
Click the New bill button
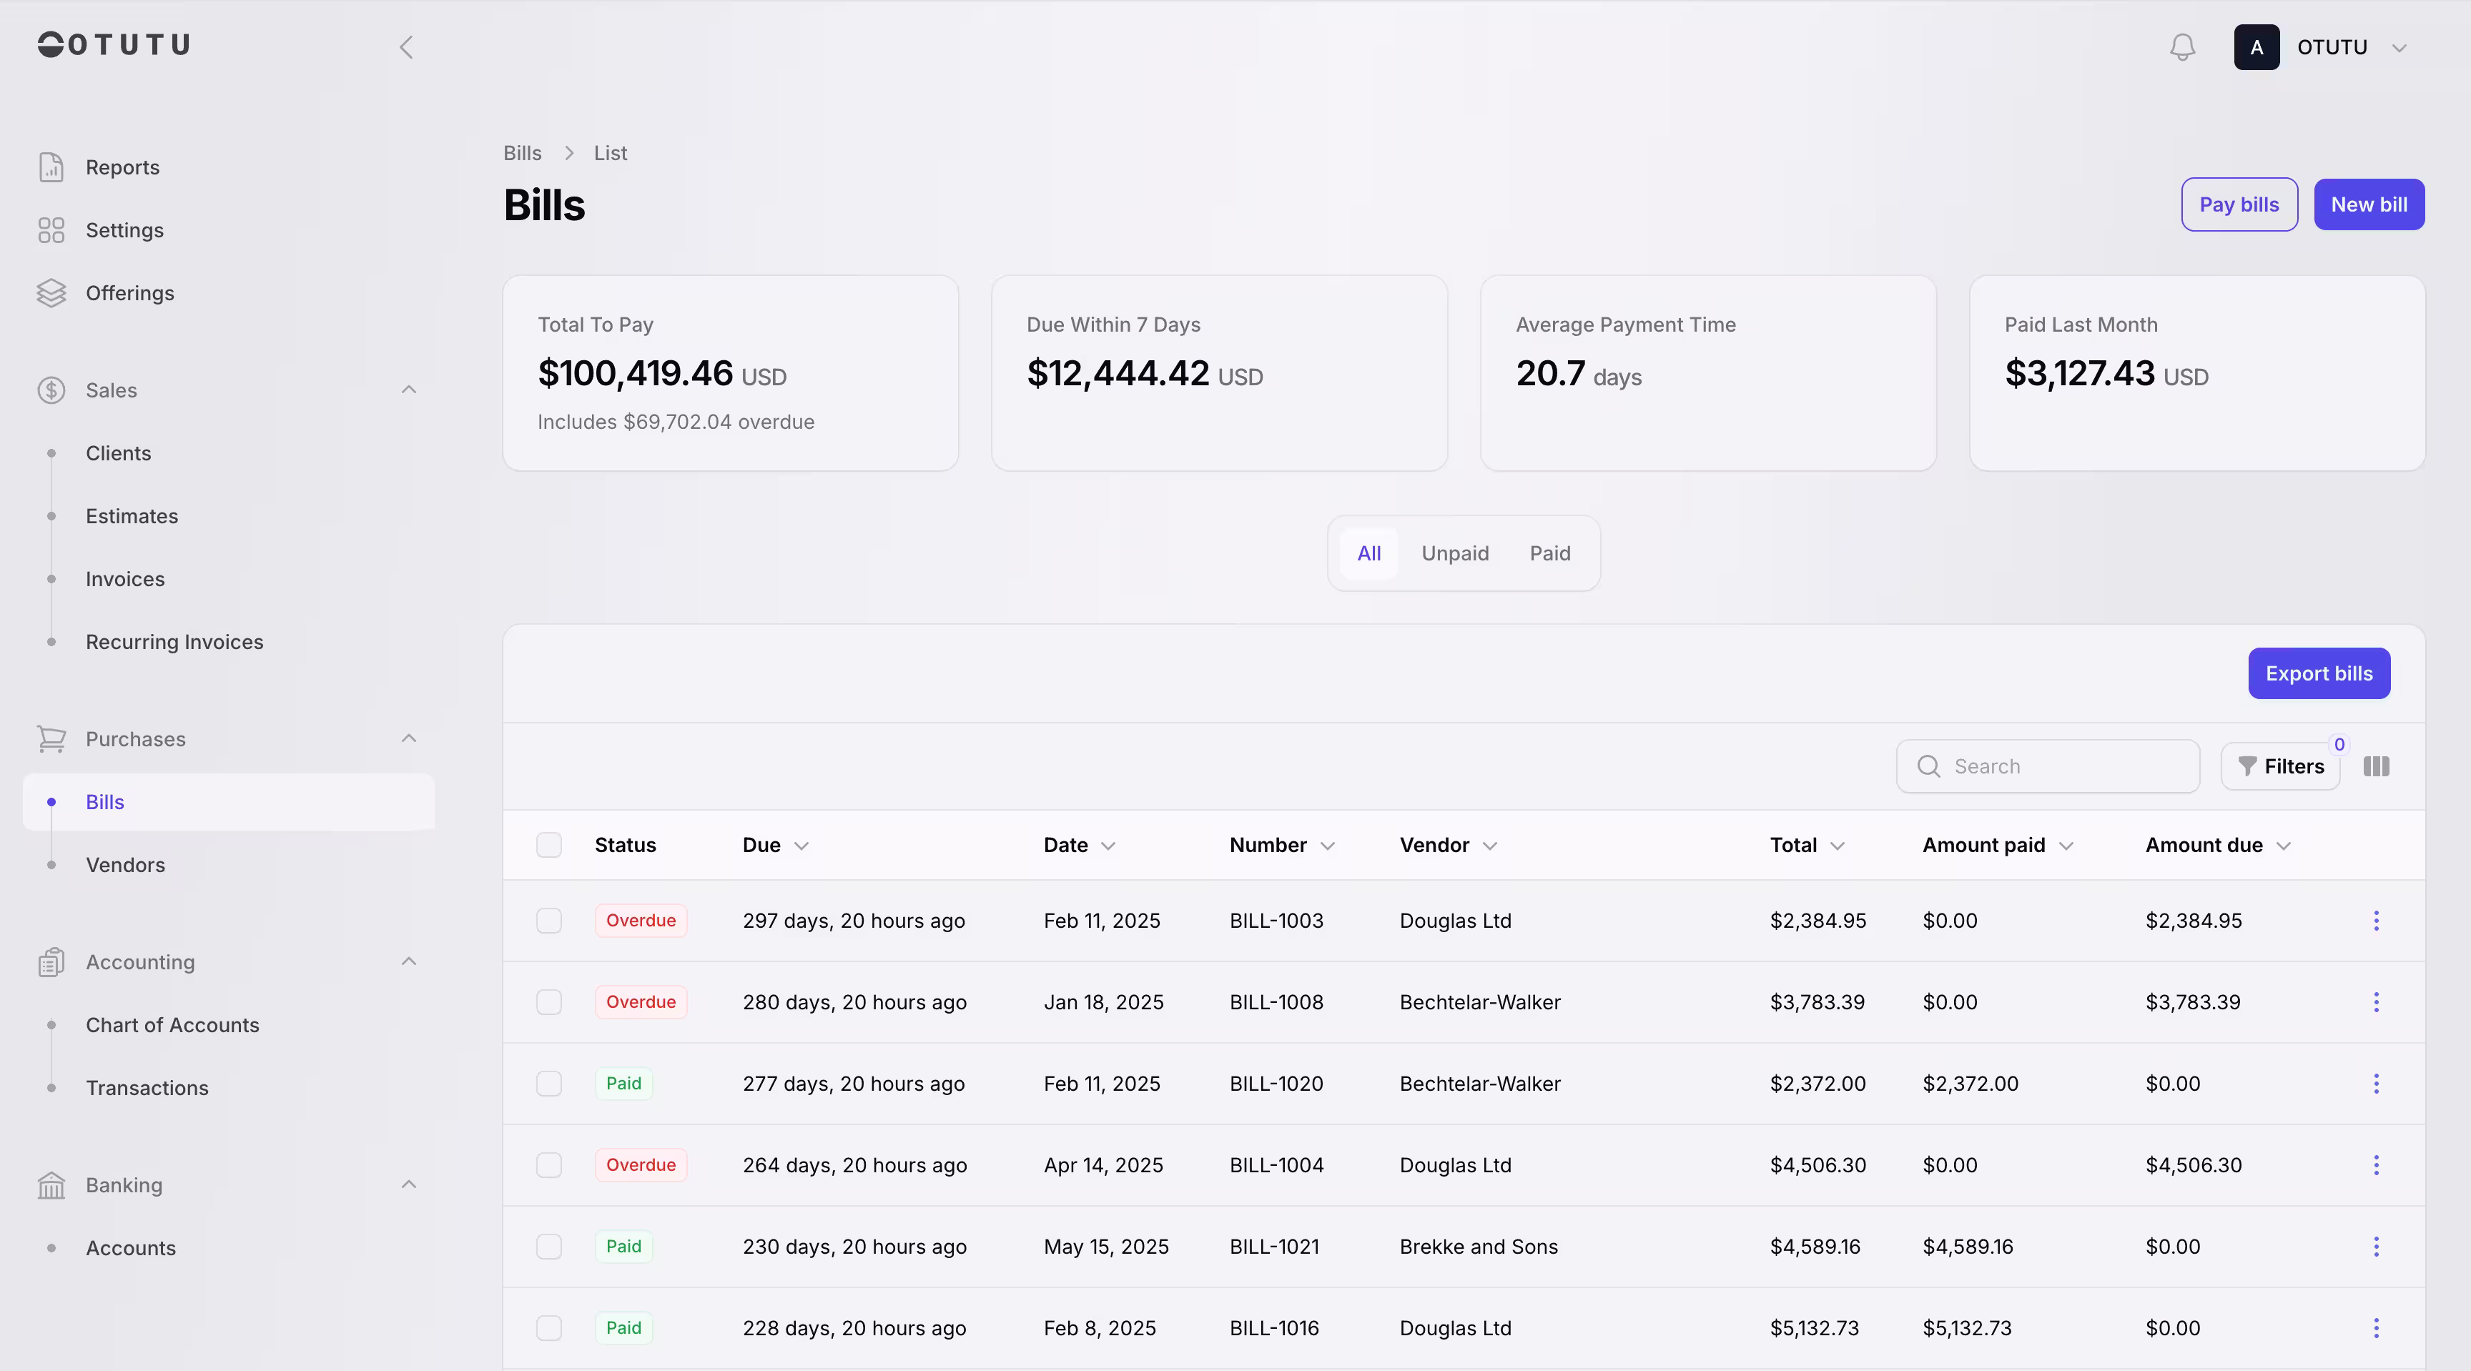[2368, 204]
